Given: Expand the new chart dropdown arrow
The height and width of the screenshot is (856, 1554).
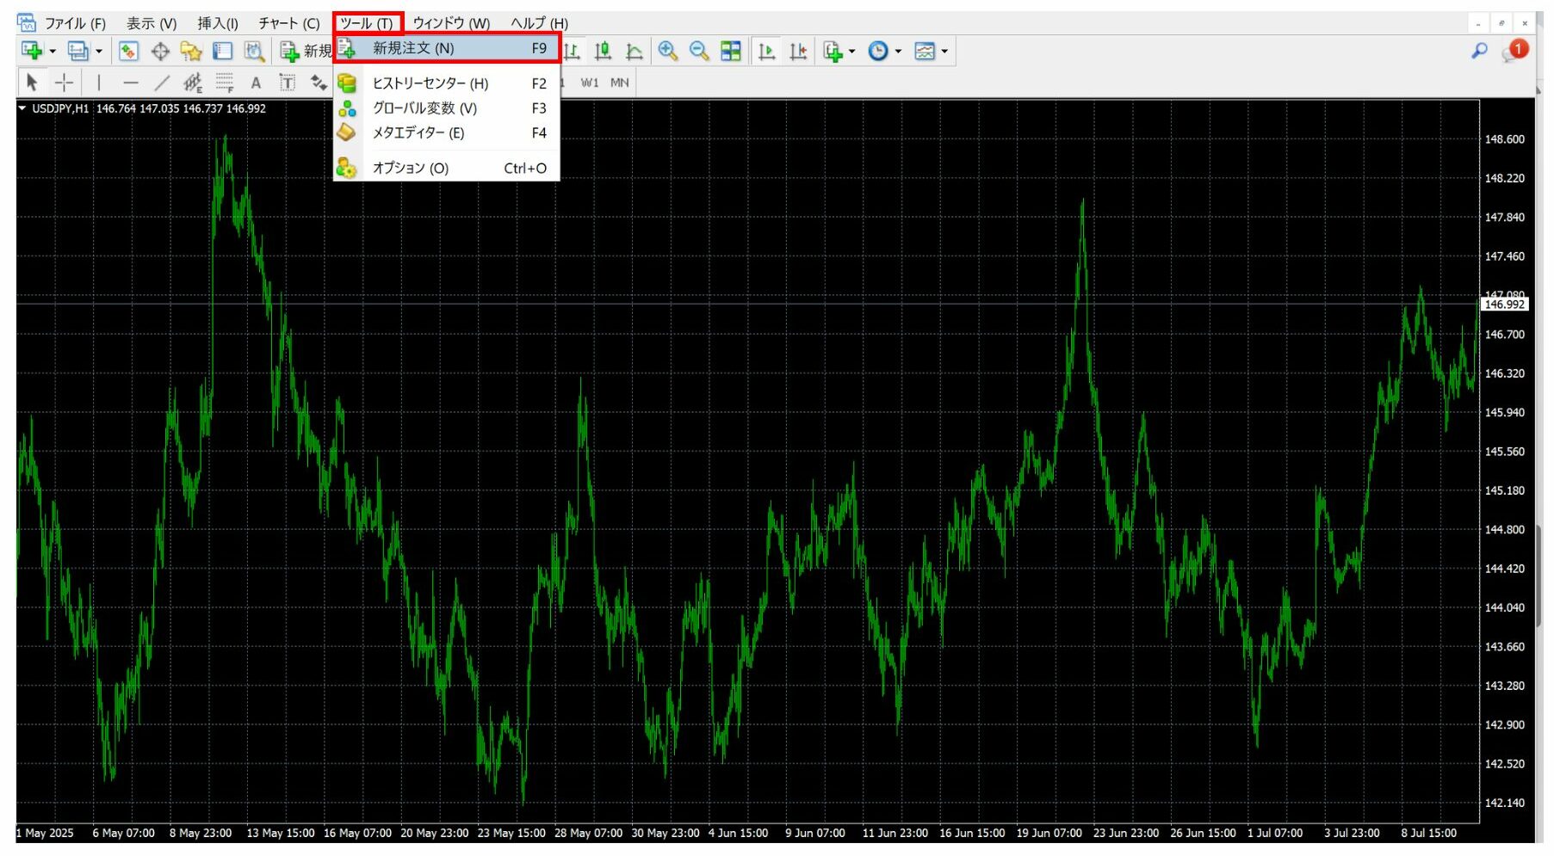Looking at the screenshot, I should 53,52.
